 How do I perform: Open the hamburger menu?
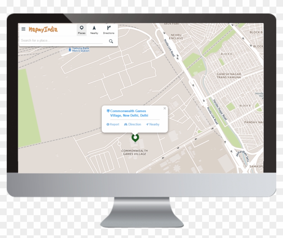(23, 29)
